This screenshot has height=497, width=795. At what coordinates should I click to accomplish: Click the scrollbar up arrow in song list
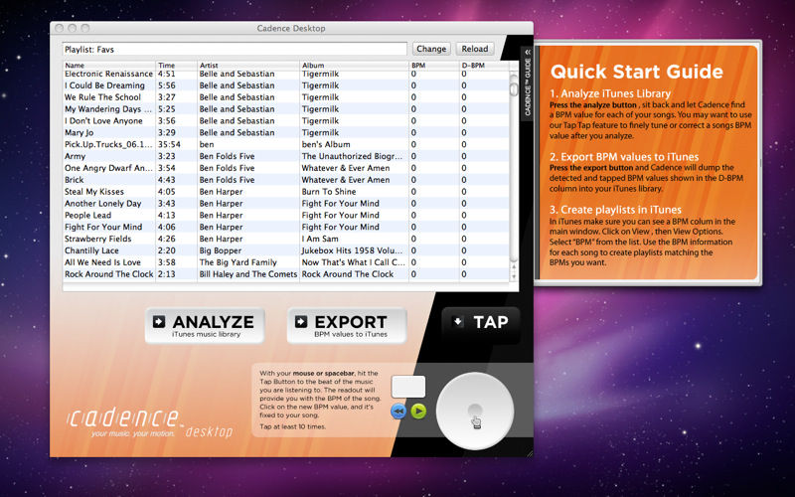point(514,267)
